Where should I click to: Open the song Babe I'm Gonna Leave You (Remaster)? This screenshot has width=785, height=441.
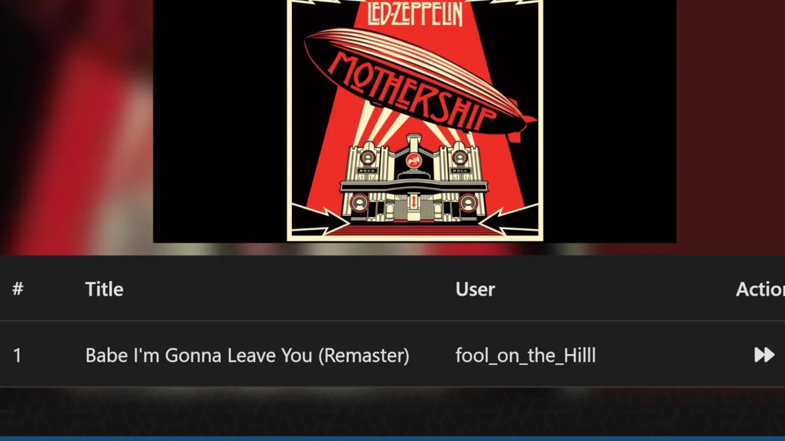[x=247, y=355]
